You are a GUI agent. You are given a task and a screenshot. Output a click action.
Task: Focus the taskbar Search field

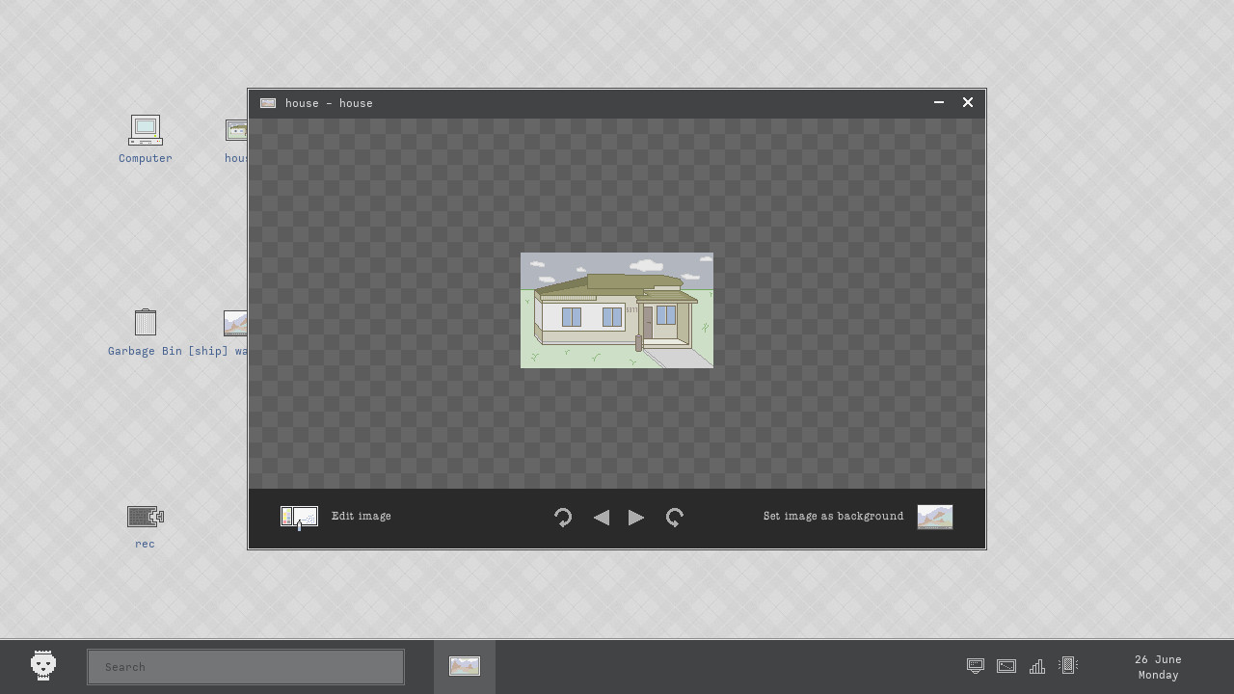tap(246, 667)
